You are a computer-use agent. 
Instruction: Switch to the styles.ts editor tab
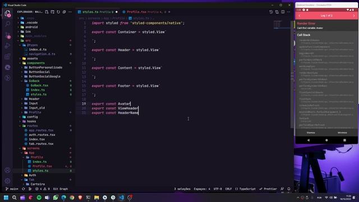tap(98, 12)
